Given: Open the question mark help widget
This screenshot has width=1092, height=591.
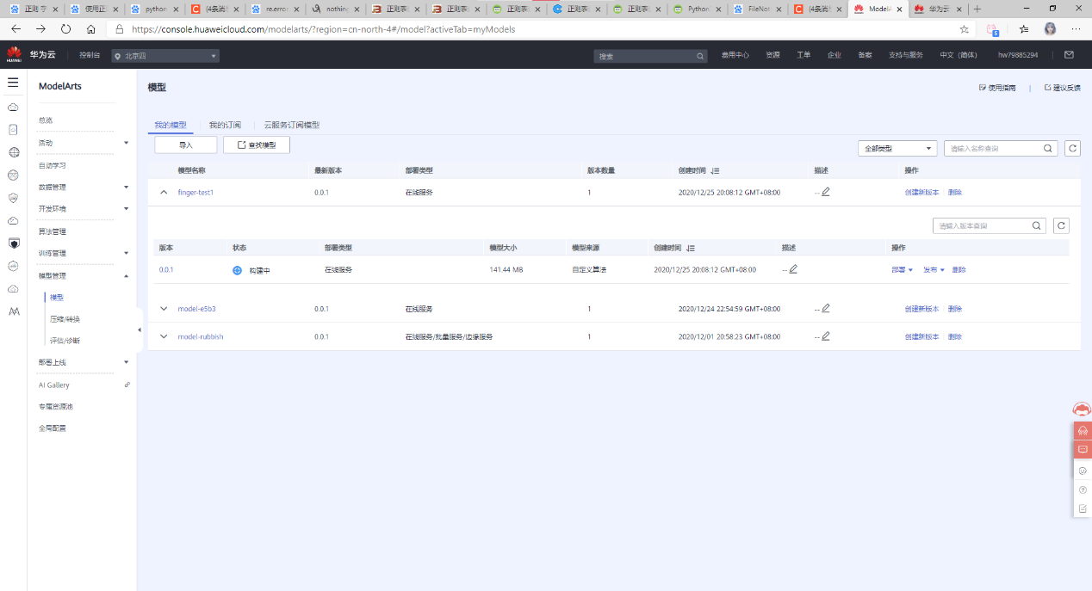Looking at the screenshot, I should [x=1083, y=489].
